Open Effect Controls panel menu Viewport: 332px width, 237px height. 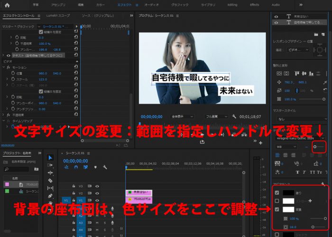point(39,16)
